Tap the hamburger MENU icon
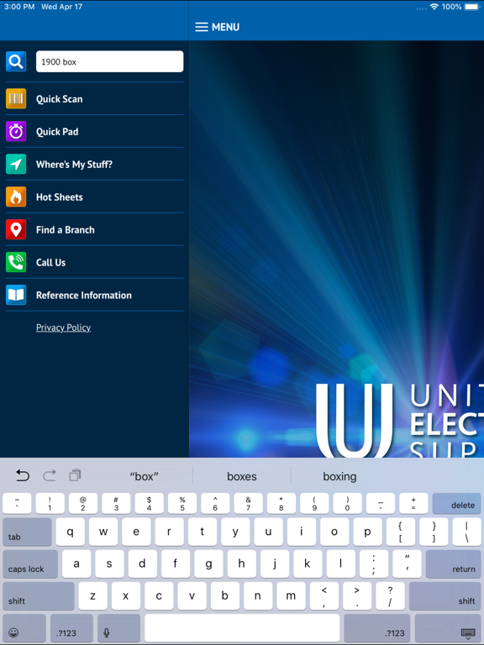This screenshot has height=645, width=484. [x=202, y=27]
